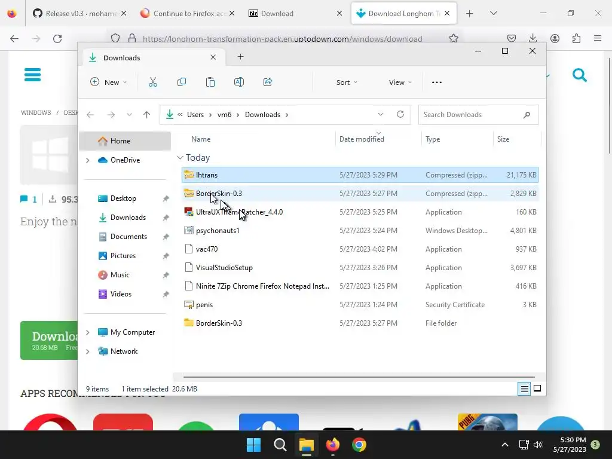The width and height of the screenshot is (612, 459).
Task: Expand the OneDrive tree node
Action: pyautogui.click(x=88, y=160)
